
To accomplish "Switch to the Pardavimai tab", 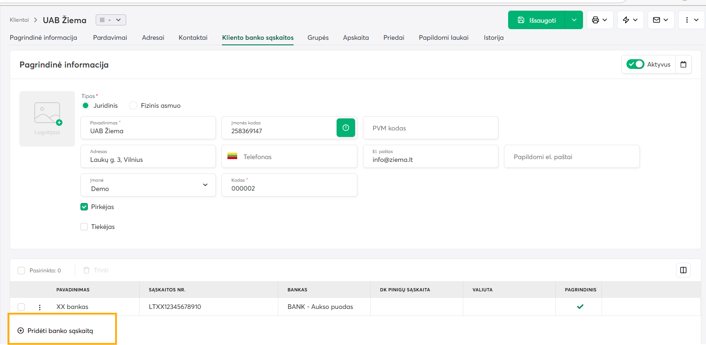I will coord(110,37).
